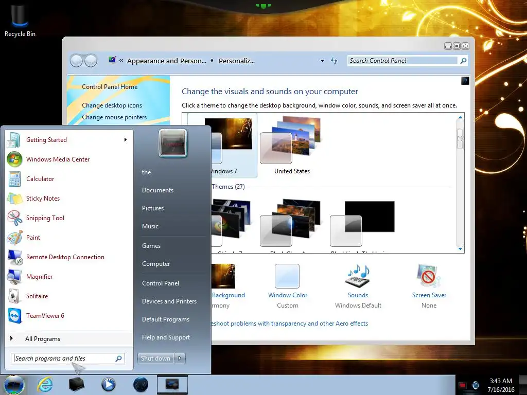This screenshot has height=395, width=527.
Task: Click the Sounds keyboard icon
Action: [x=358, y=276]
